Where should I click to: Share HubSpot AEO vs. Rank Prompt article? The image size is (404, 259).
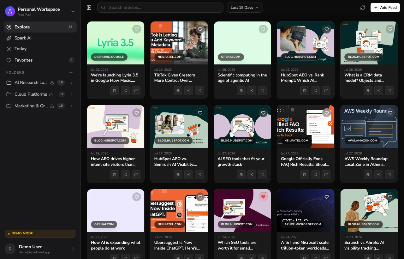point(315,91)
